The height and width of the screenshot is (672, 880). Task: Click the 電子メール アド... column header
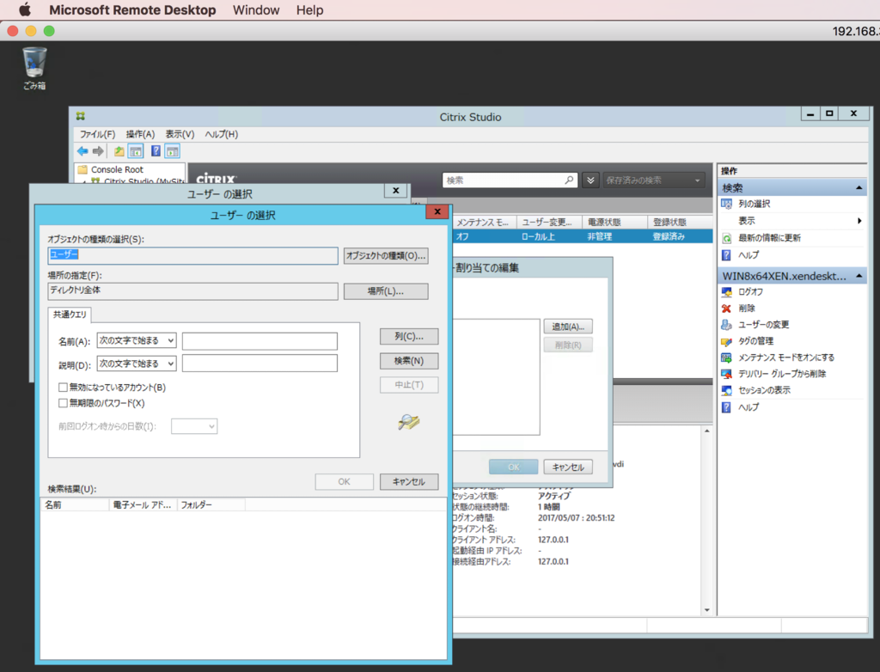[x=144, y=505]
